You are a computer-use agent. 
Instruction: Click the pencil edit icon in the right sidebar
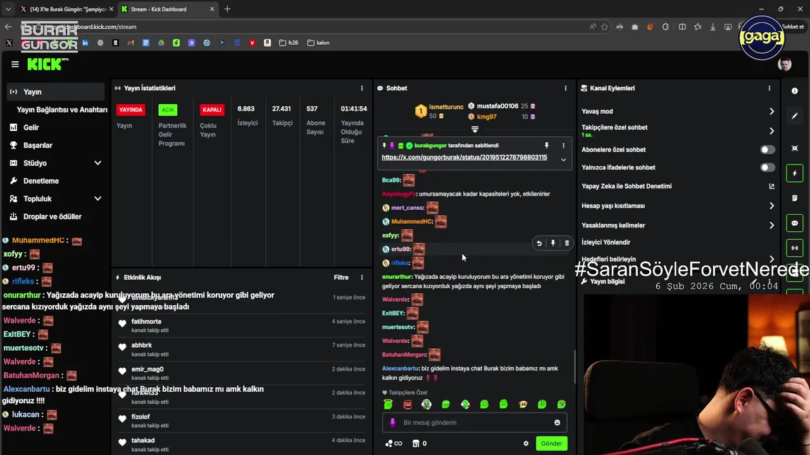795,116
